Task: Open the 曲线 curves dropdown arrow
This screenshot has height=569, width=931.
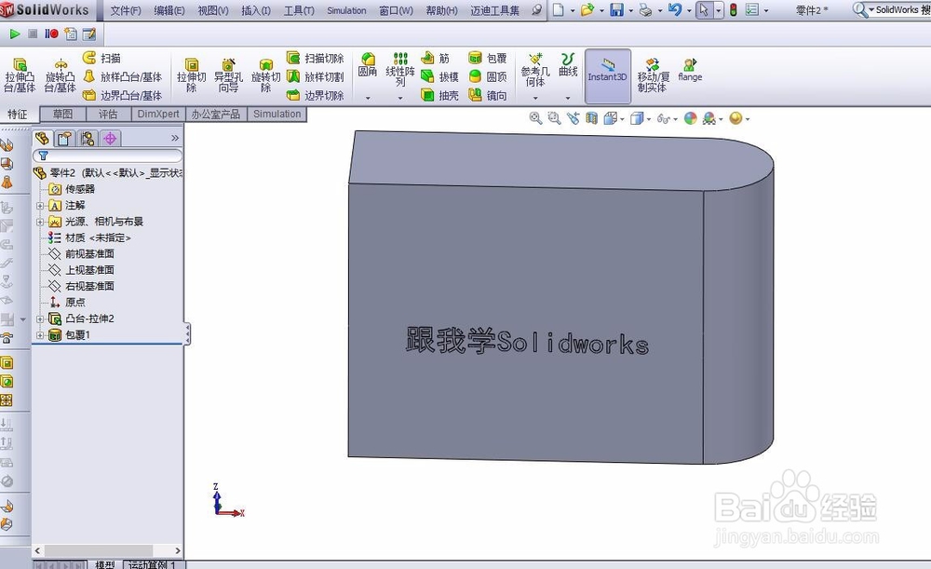Action: coord(568,98)
